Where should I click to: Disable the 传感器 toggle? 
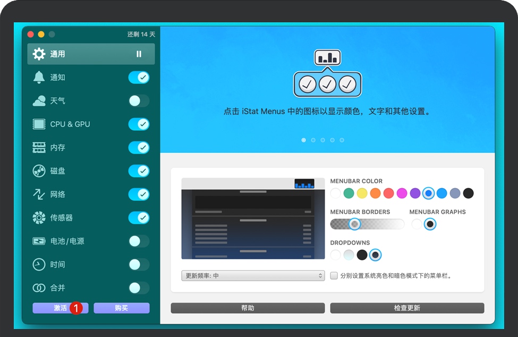click(139, 218)
